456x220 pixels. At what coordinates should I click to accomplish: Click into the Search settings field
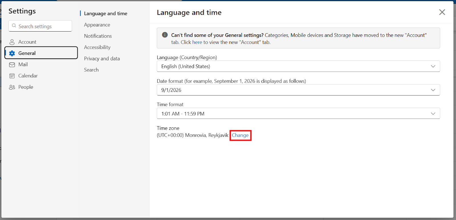click(x=43, y=26)
